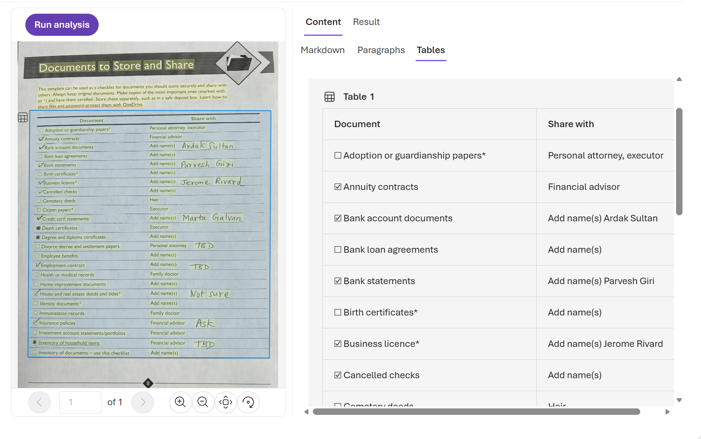701x439 pixels.
Task: Select the Tables sub-tab
Action: pos(431,50)
